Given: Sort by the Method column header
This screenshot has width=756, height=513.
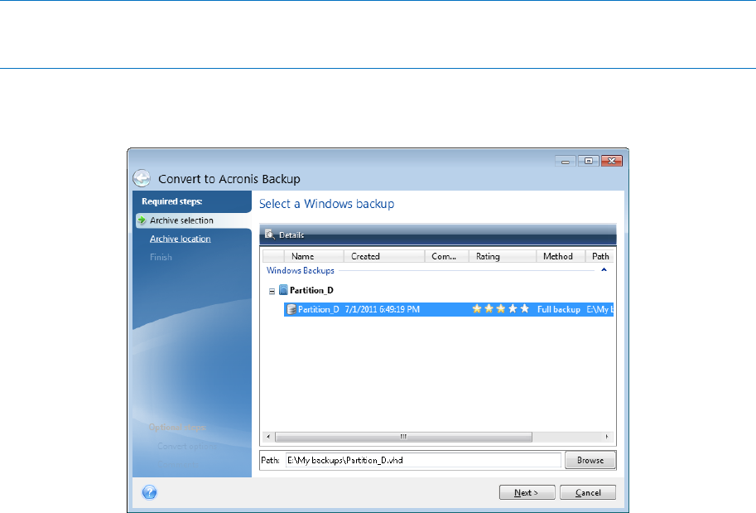Looking at the screenshot, I should coord(561,256).
